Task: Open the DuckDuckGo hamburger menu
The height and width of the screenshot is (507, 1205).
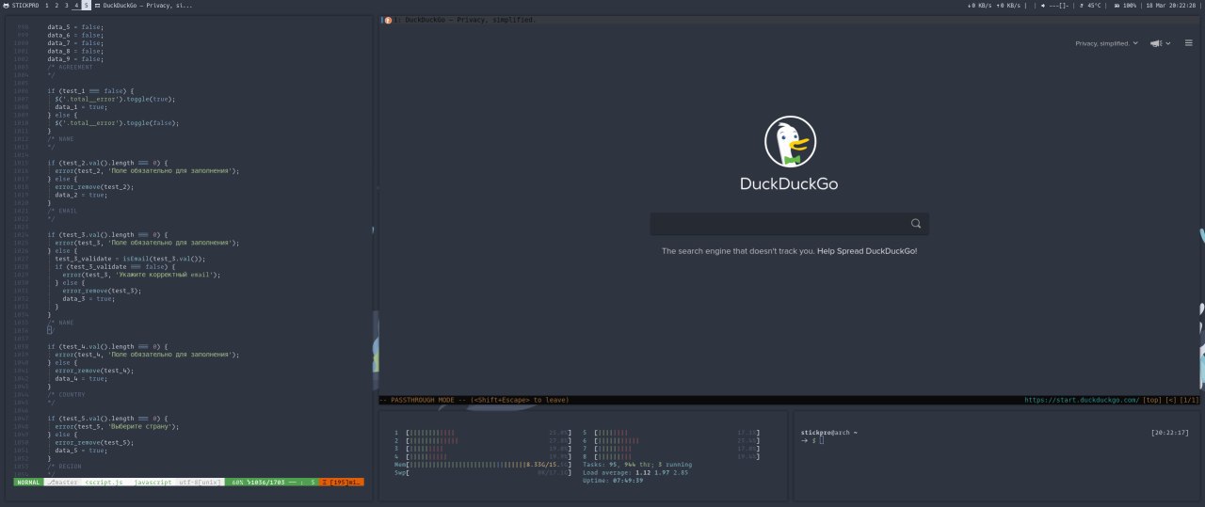Action: click(x=1189, y=43)
